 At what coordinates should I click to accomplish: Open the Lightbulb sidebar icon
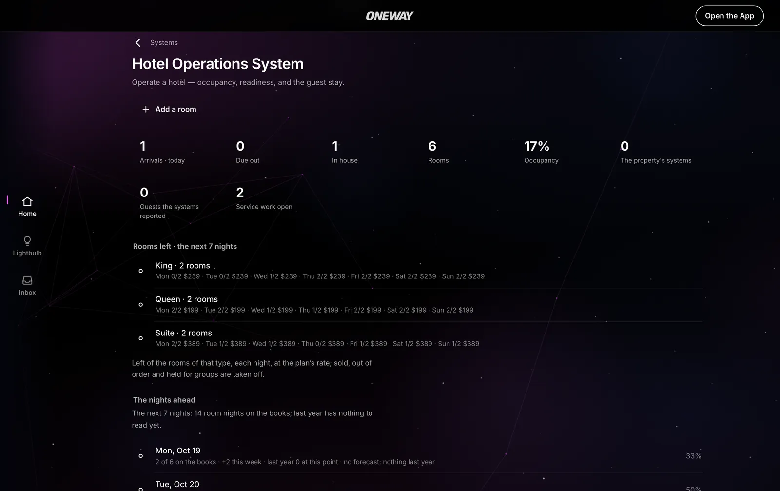tap(27, 246)
